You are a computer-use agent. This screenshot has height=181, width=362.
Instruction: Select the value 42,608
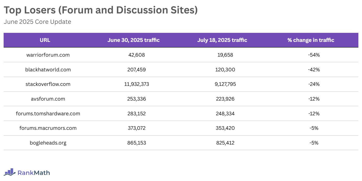pos(137,55)
